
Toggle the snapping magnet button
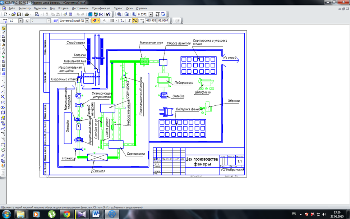(95, 21)
